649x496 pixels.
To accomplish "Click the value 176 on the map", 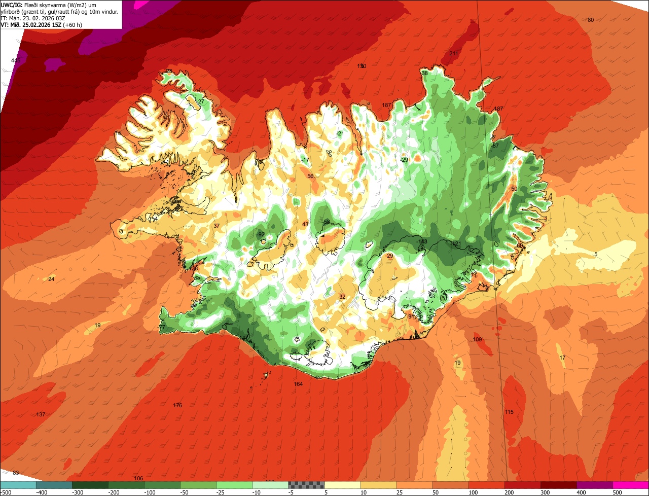I will [177, 405].
